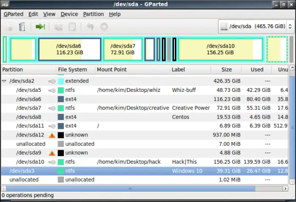Screen dimensions: 296x202
Task: Click the Whiz-buff label text
Action: [x=184, y=90]
